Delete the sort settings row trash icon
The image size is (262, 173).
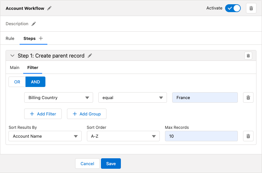pos(248,136)
